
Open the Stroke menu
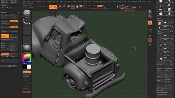(x=119, y=1)
